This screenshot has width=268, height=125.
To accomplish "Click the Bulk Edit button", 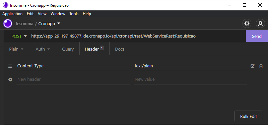I will [x=248, y=116].
